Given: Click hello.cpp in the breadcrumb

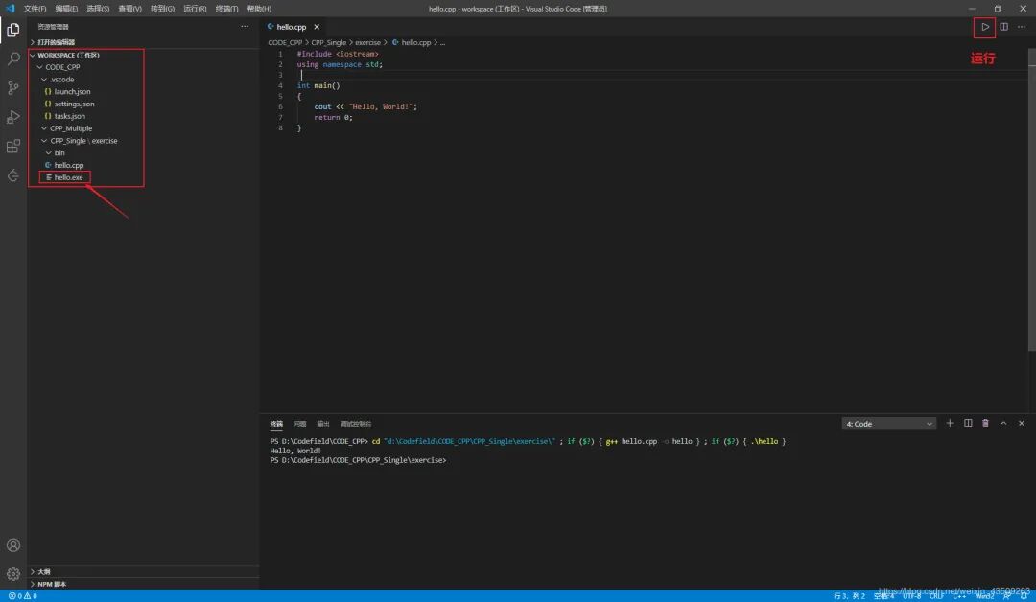Looking at the screenshot, I should (415, 42).
